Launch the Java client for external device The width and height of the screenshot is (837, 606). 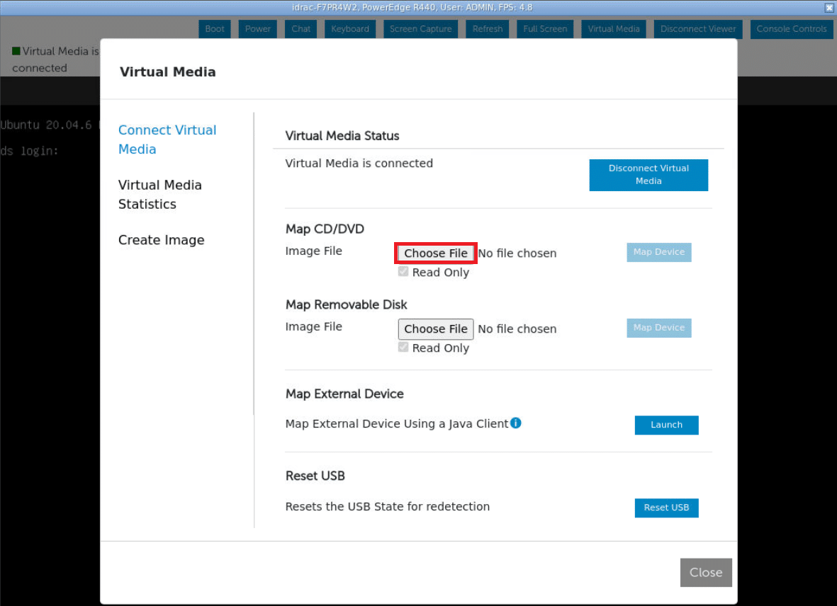[x=666, y=425]
